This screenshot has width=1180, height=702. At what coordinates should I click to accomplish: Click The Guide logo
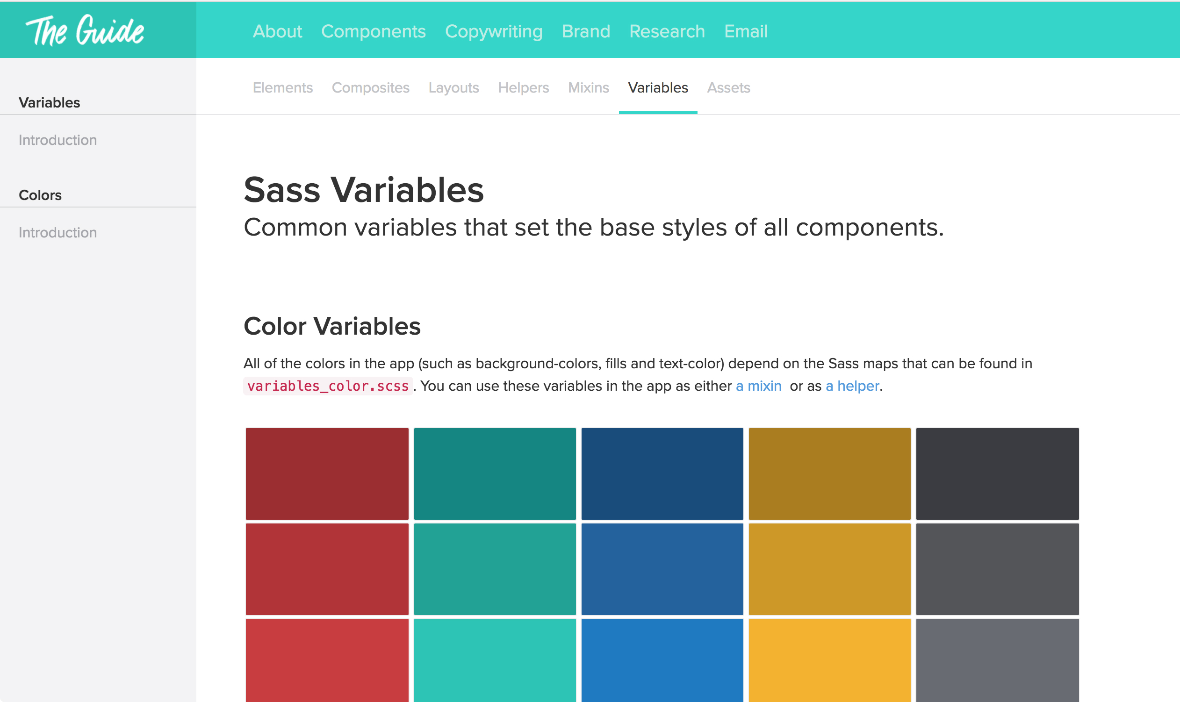click(x=85, y=31)
